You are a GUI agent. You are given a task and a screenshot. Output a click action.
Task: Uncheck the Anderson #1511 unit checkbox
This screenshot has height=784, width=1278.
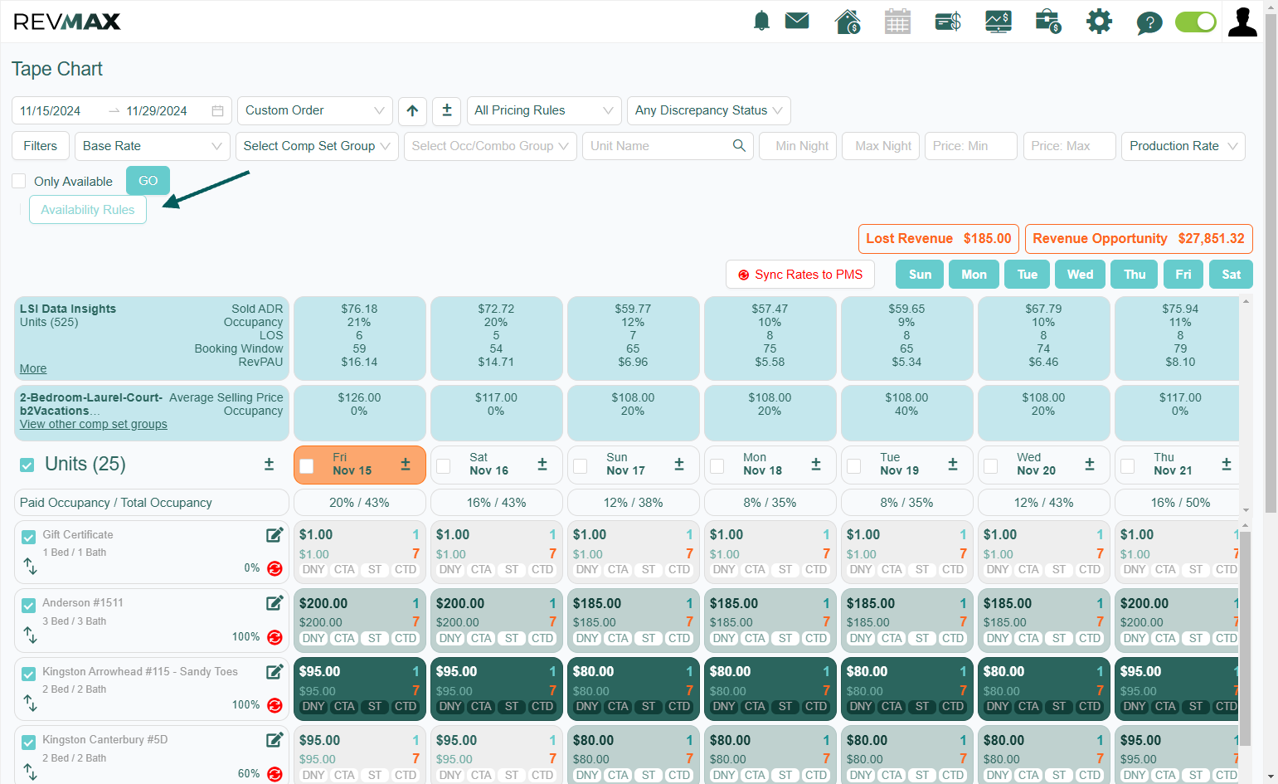tap(29, 606)
